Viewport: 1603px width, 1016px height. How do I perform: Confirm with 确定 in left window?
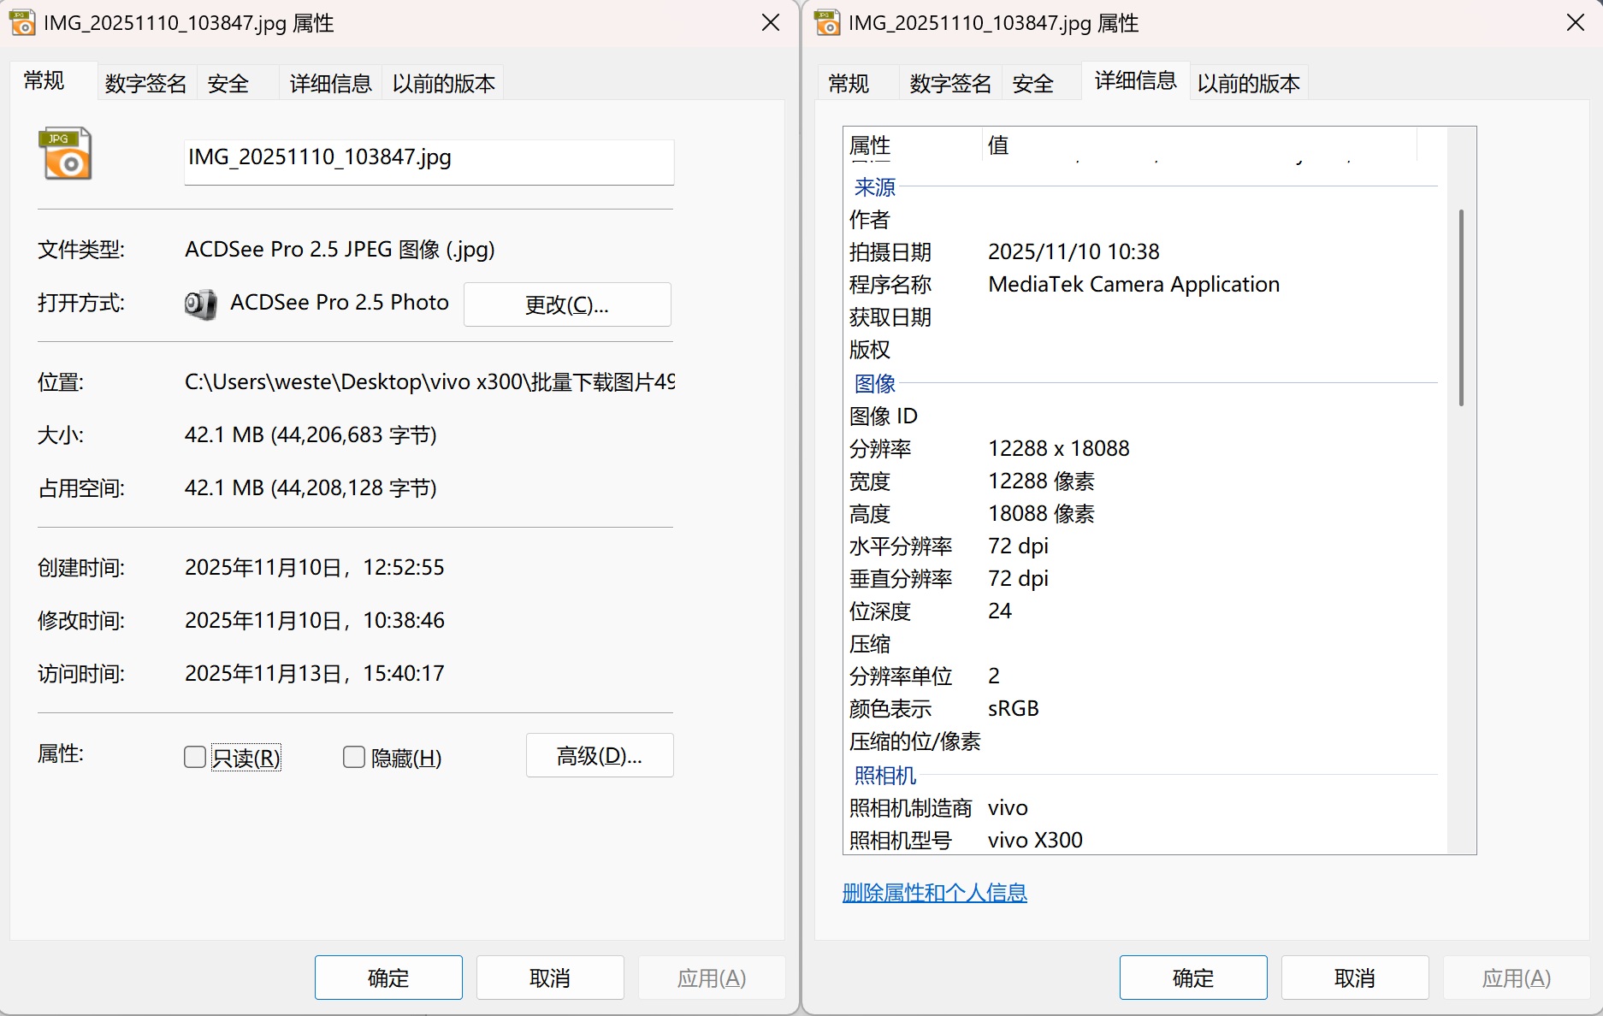pyautogui.click(x=388, y=978)
